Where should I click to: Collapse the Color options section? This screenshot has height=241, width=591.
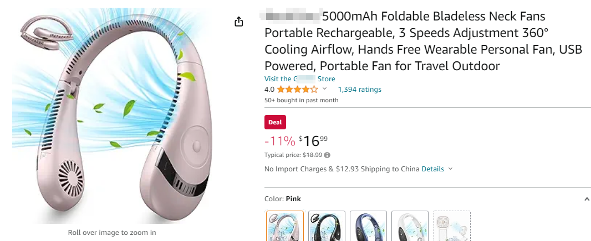click(x=587, y=199)
